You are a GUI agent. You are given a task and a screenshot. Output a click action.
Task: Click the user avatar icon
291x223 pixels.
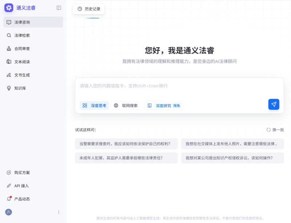tap(8, 212)
